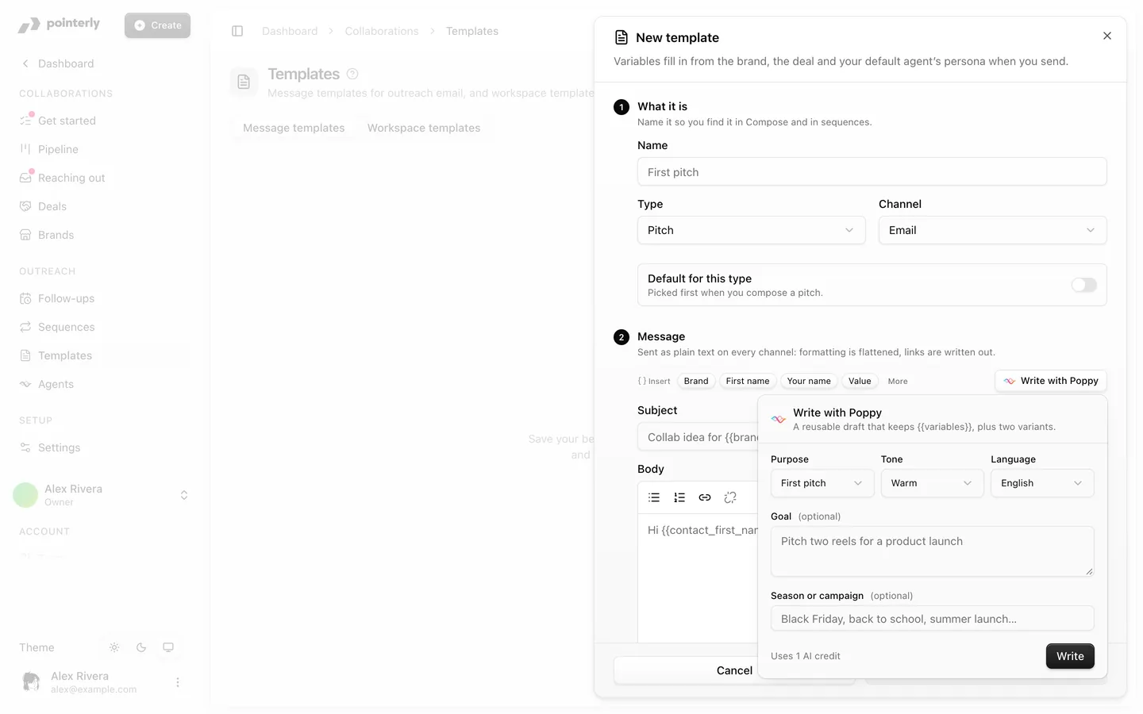The width and height of the screenshot is (1143, 714).
Task: Open the Purpose dropdown showing First pitch
Action: click(822, 483)
